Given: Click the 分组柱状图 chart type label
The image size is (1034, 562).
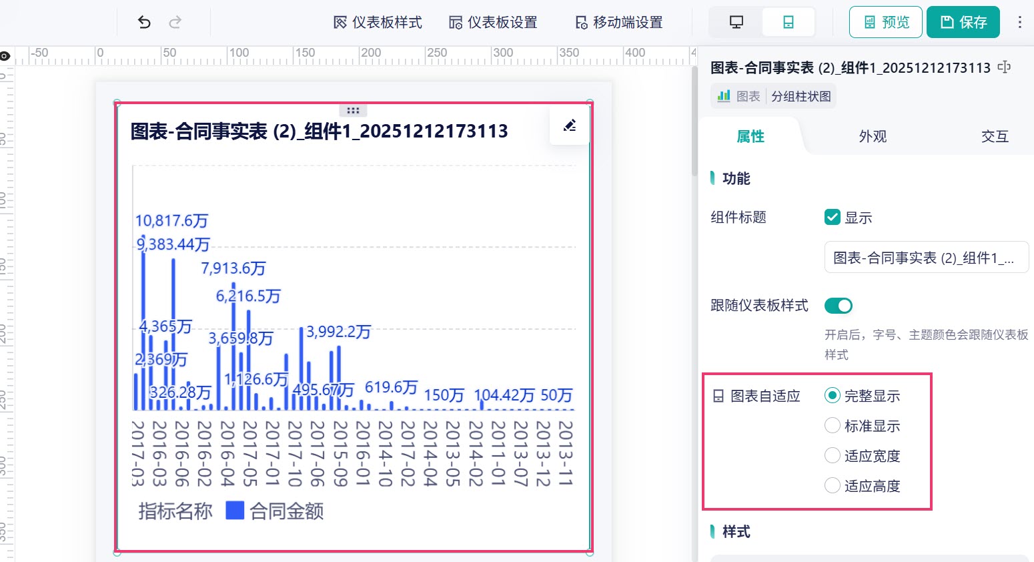Looking at the screenshot, I should pos(801,96).
